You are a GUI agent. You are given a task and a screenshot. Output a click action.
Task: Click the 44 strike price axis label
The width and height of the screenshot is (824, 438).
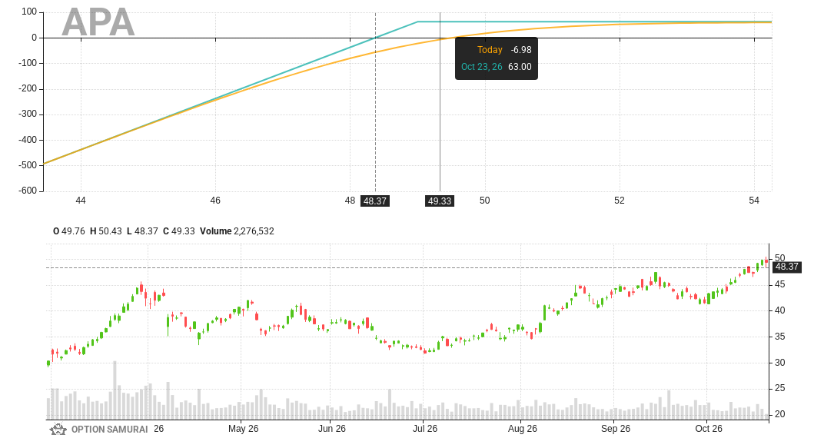pyautogui.click(x=81, y=201)
